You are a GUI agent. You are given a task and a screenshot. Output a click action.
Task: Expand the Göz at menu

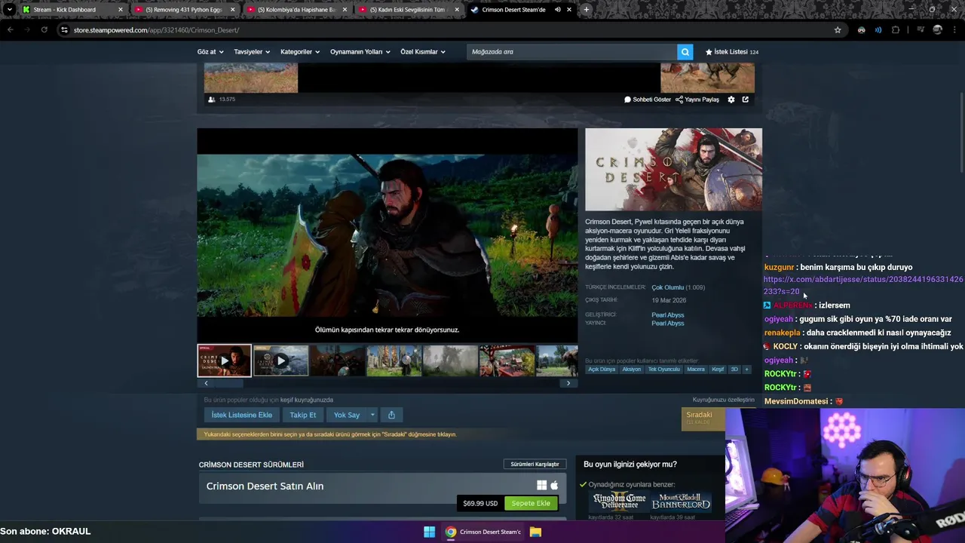point(210,52)
